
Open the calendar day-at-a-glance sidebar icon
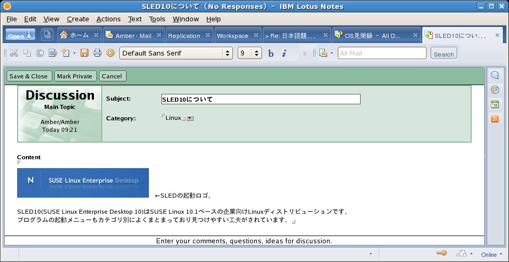pos(495,104)
